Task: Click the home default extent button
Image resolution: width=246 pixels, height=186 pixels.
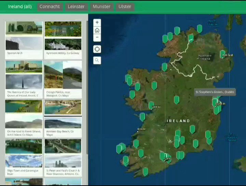Action: coord(97,30)
